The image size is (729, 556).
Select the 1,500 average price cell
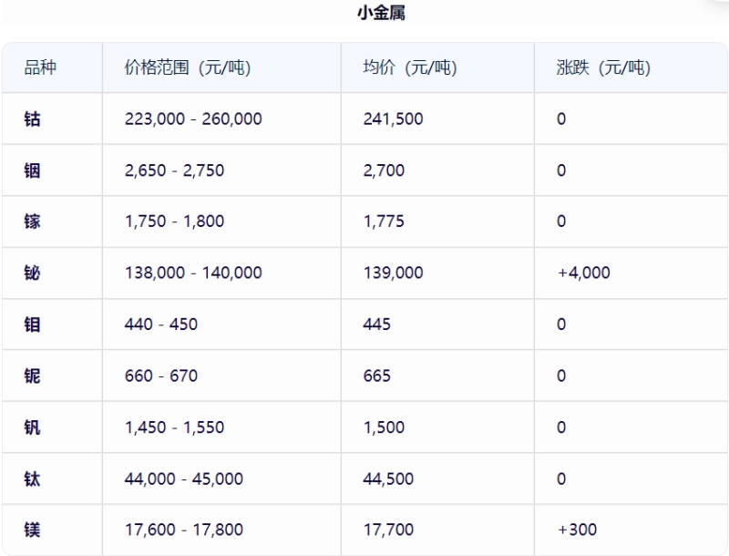click(383, 427)
